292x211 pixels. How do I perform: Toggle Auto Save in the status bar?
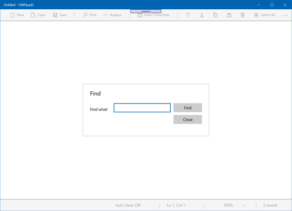click(128, 205)
